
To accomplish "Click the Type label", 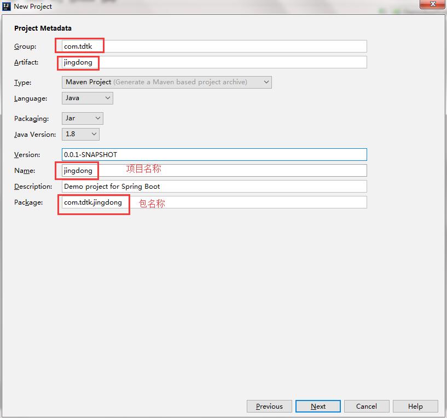I will click(x=23, y=83).
